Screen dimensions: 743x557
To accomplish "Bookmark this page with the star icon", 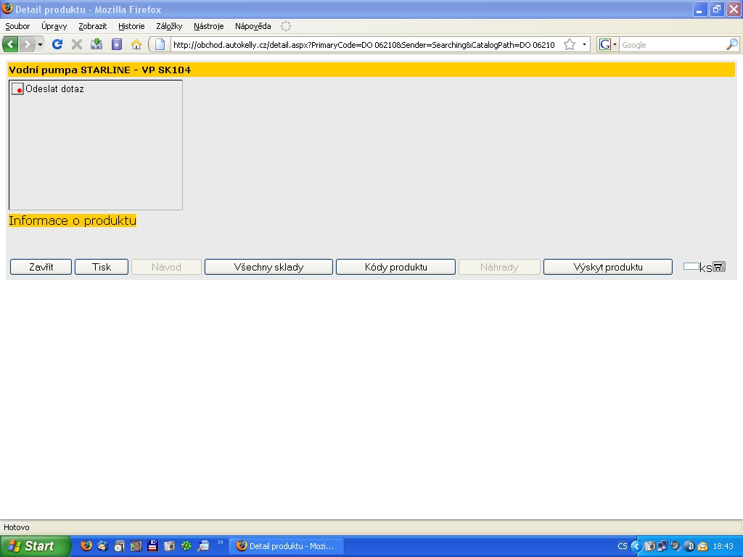I will (570, 44).
